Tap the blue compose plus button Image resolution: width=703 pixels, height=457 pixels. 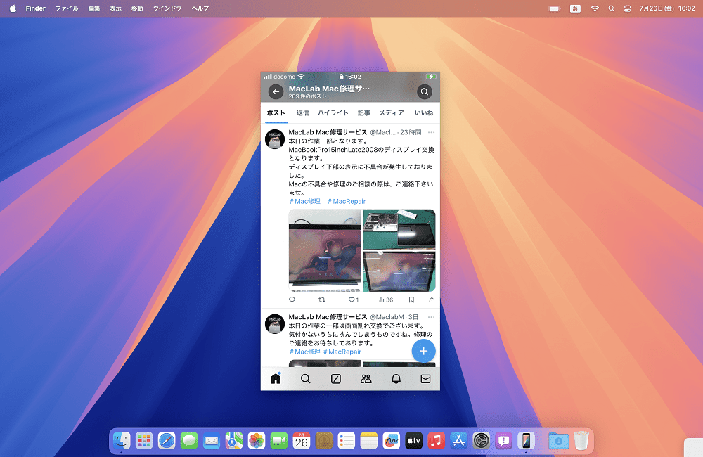pos(424,351)
